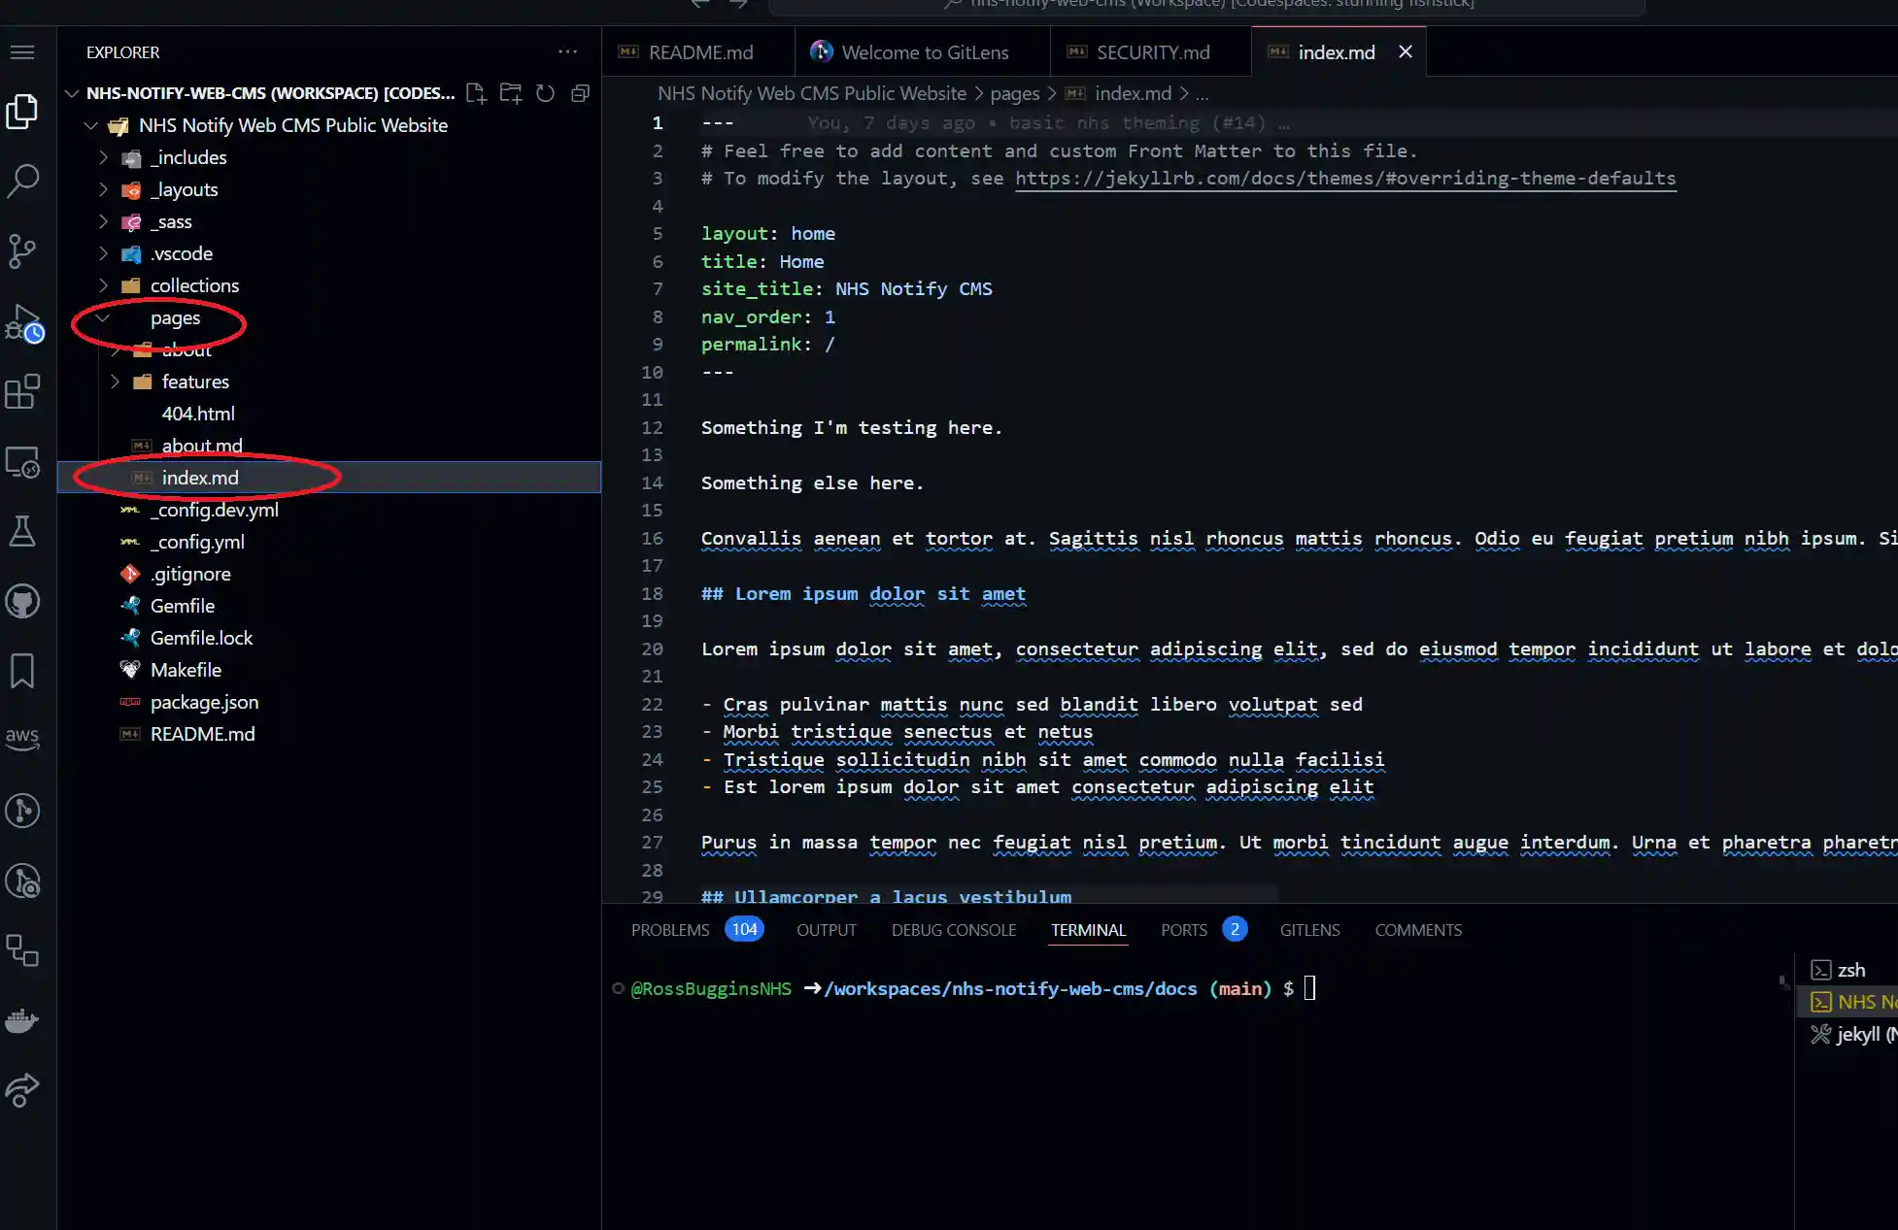1898x1230 pixels.
Task: Open the Search view in activity bar
Action: click(x=22, y=181)
